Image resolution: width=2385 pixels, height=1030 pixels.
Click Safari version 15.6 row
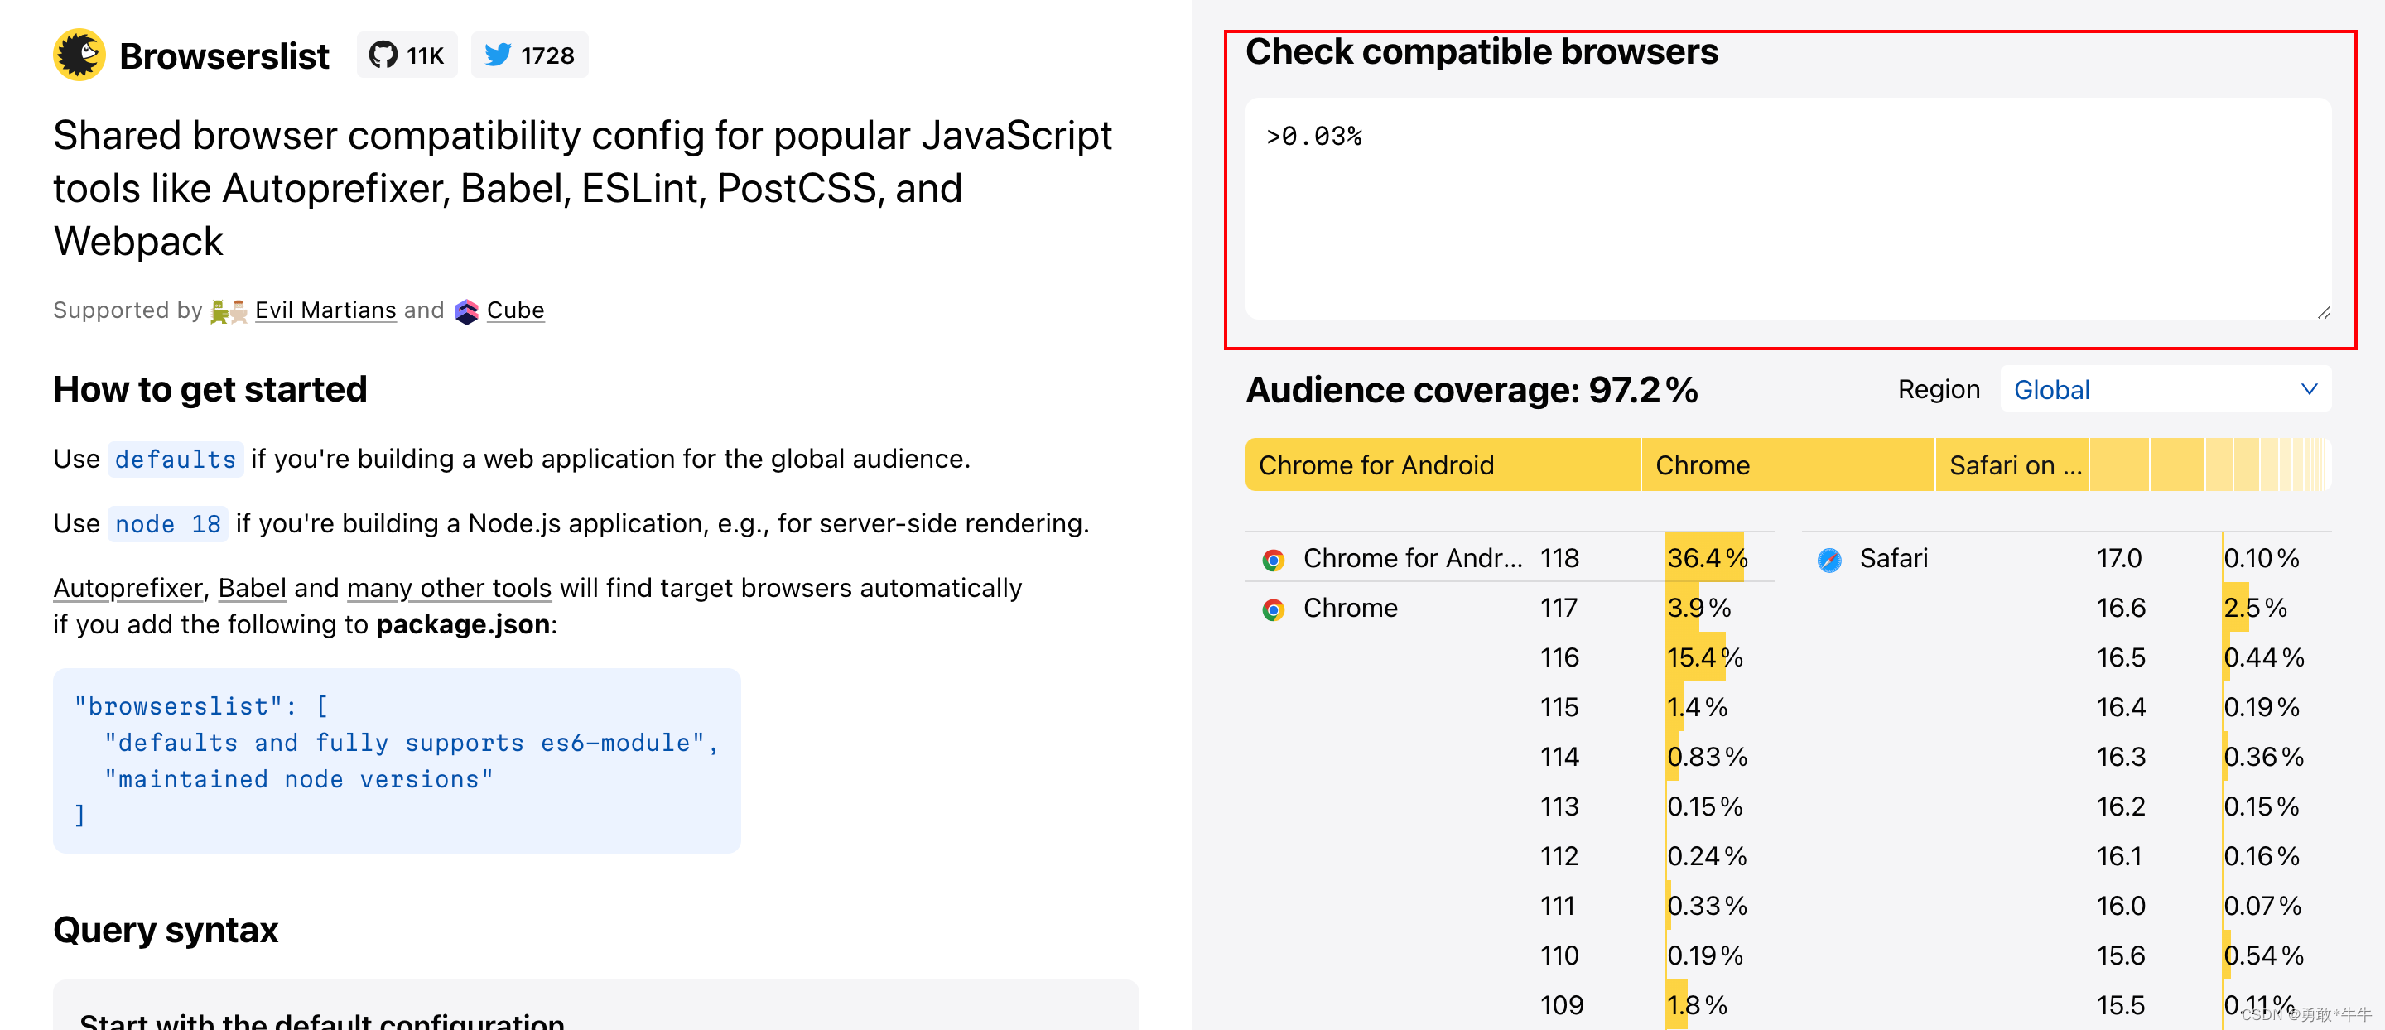tap(2066, 955)
